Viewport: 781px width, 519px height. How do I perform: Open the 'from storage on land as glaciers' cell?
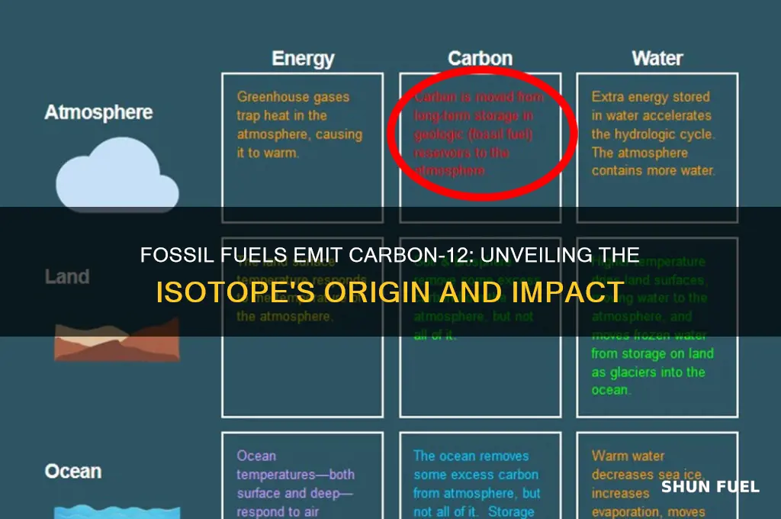click(x=657, y=327)
